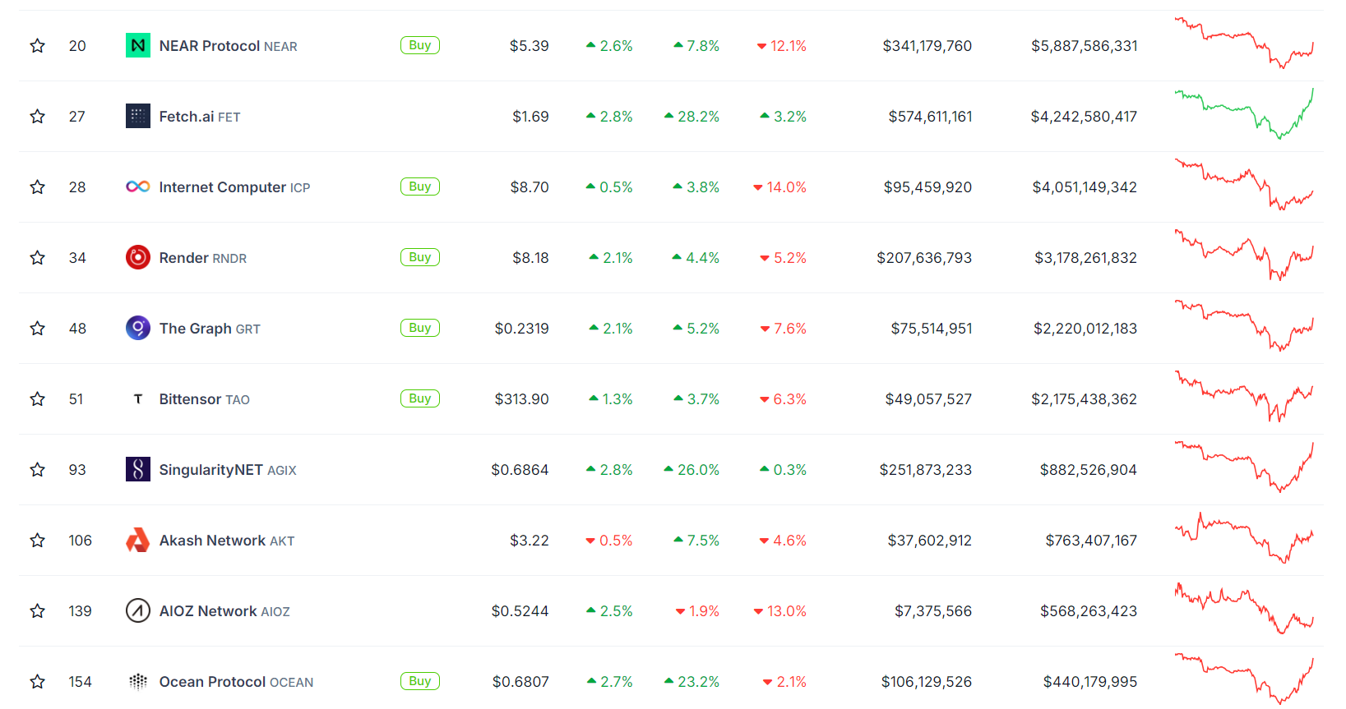This screenshot has width=1346, height=709.
Task: Click the SingularityNET logo
Action: point(137,469)
